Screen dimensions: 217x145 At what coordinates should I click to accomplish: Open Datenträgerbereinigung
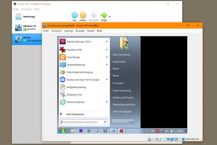click(79, 72)
